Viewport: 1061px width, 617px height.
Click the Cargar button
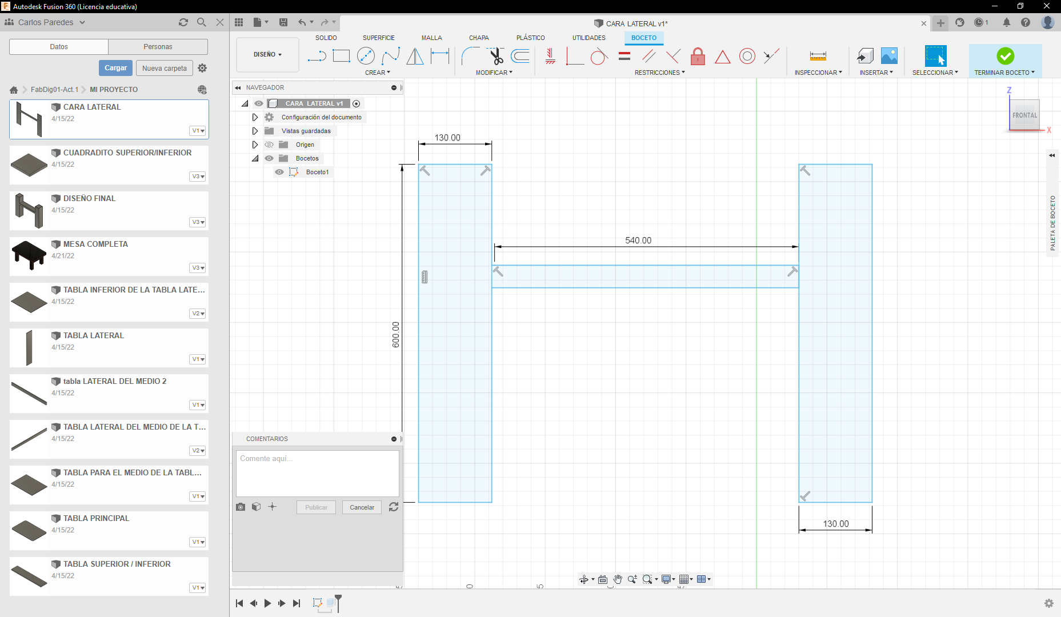coord(115,68)
